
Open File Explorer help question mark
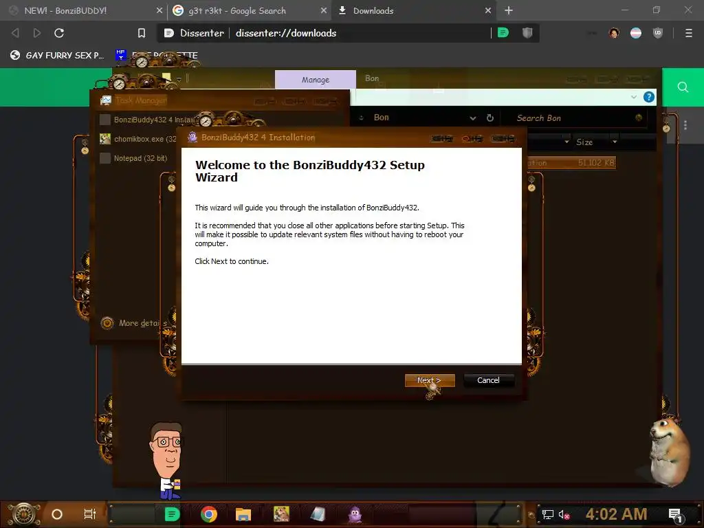click(x=649, y=97)
